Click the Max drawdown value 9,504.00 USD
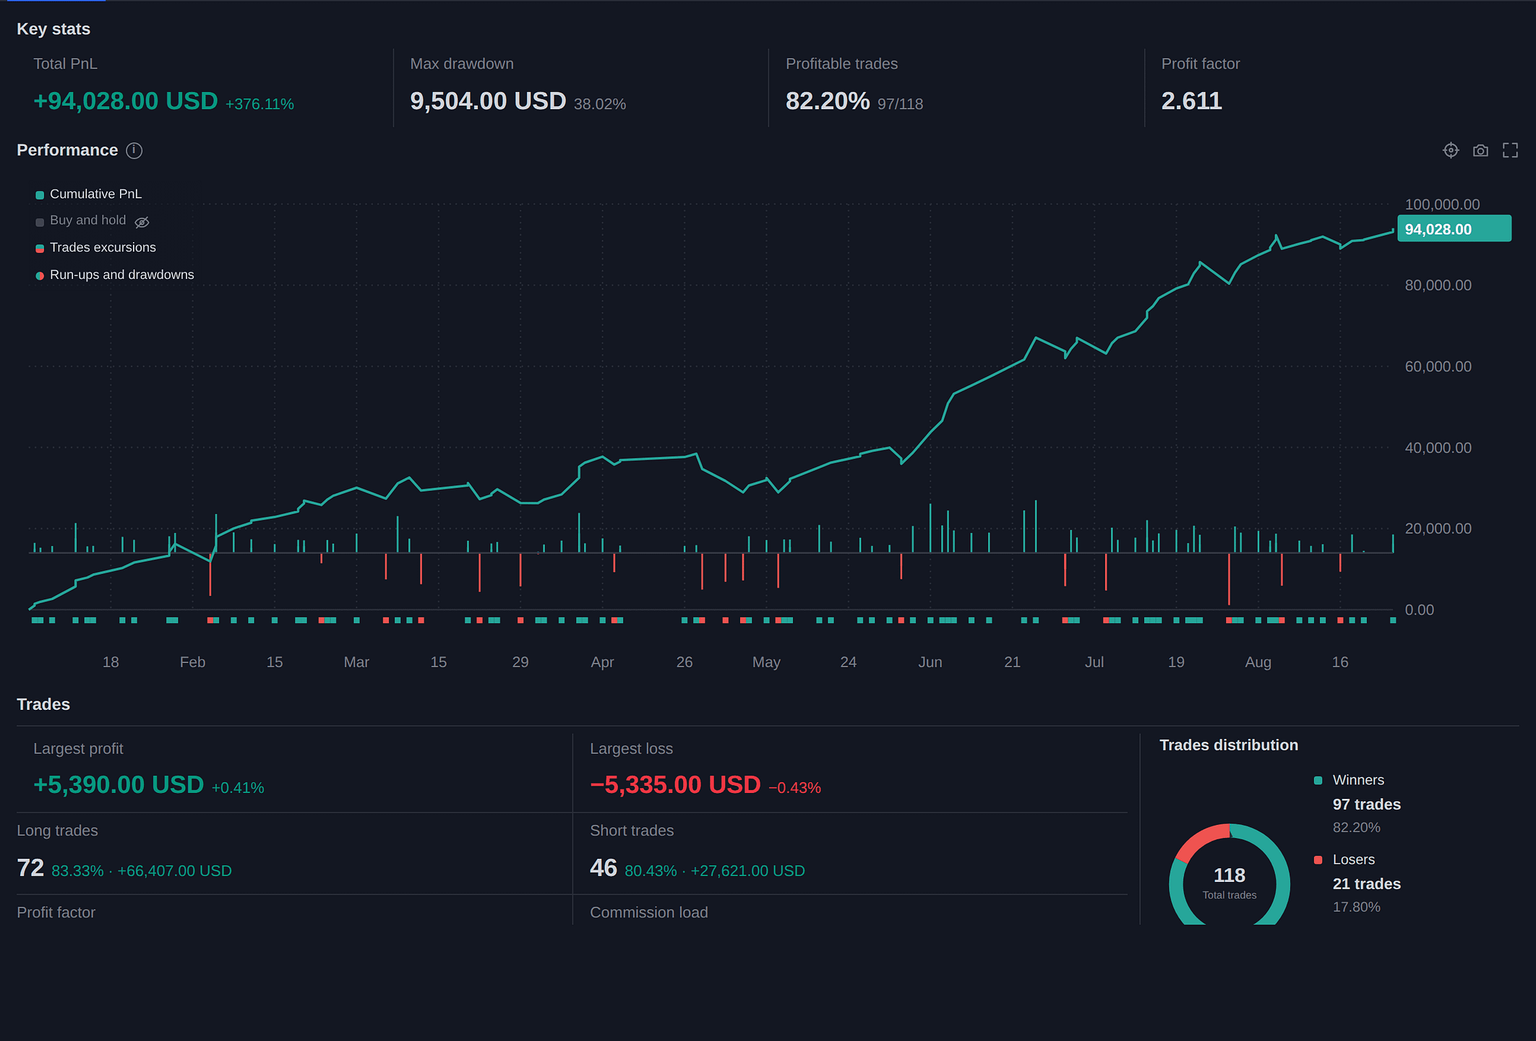This screenshot has width=1536, height=1041. (488, 101)
